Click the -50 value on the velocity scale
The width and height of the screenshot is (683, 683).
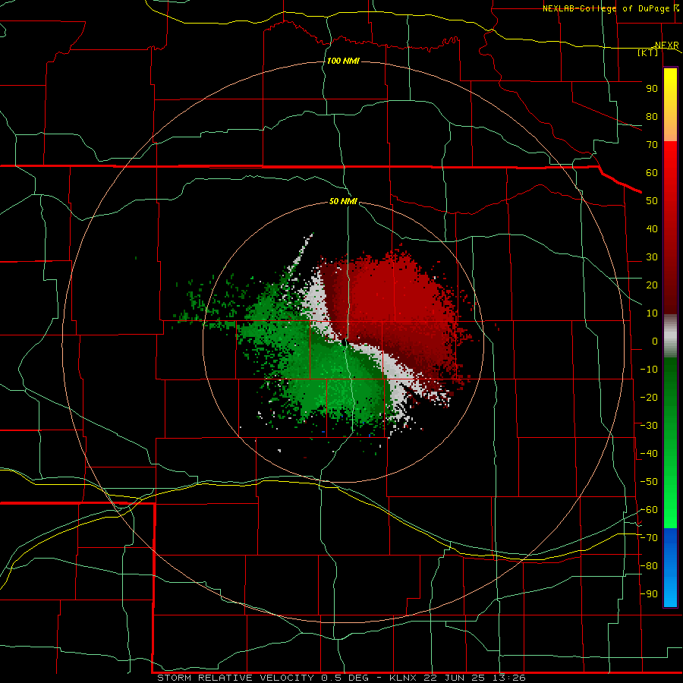coord(649,482)
